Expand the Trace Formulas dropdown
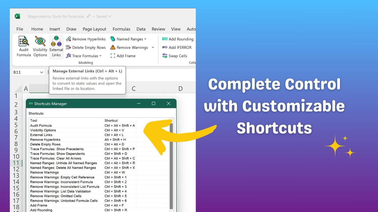 pos(100,56)
